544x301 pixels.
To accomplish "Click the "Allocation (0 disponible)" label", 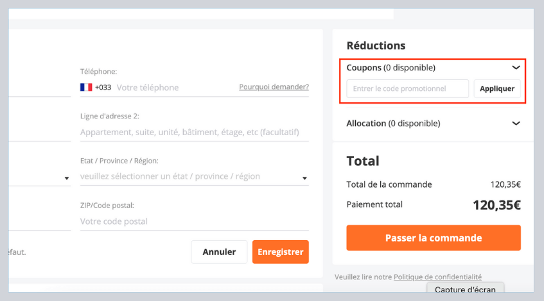I will 393,124.
